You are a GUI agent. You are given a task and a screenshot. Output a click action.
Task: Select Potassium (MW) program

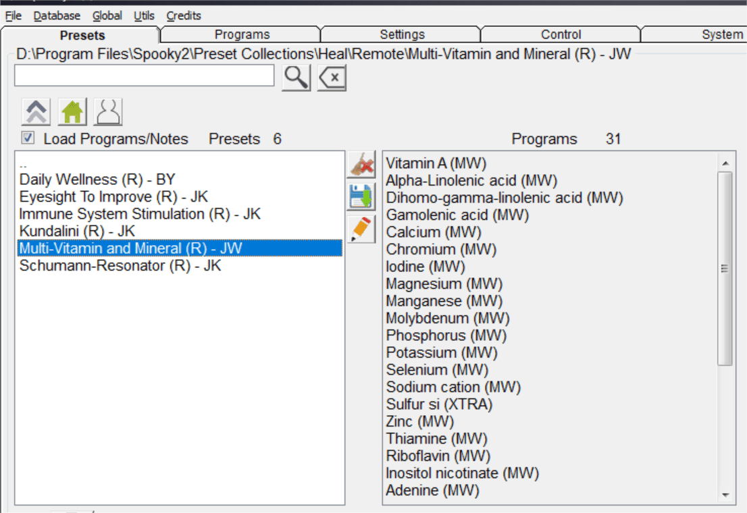click(550, 352)
